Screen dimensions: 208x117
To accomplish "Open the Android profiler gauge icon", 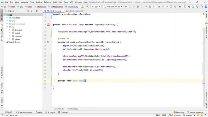I will point(146,6).
